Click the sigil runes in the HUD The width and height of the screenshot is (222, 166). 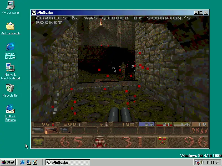pos(200,131)
